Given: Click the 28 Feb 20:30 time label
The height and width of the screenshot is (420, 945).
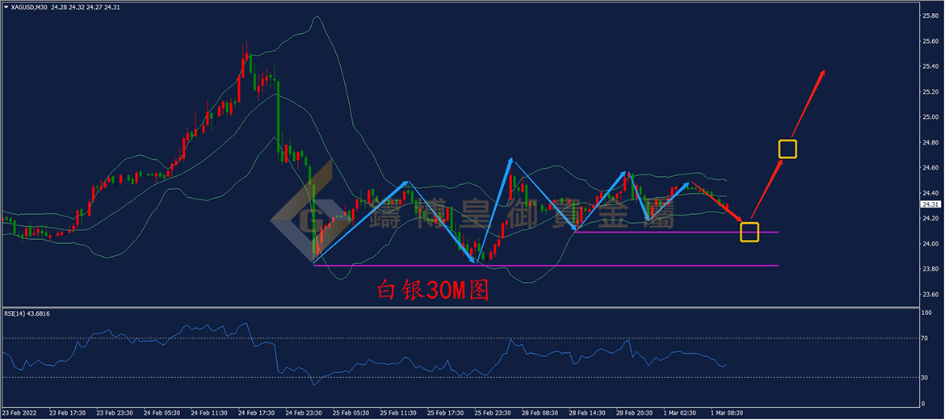Looking at the screenshot, I should point(633,414).
